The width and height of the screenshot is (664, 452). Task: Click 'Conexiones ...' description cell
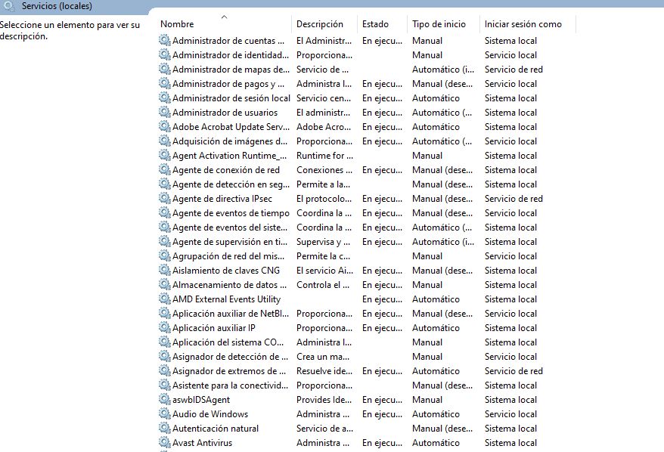pos(324,170)
